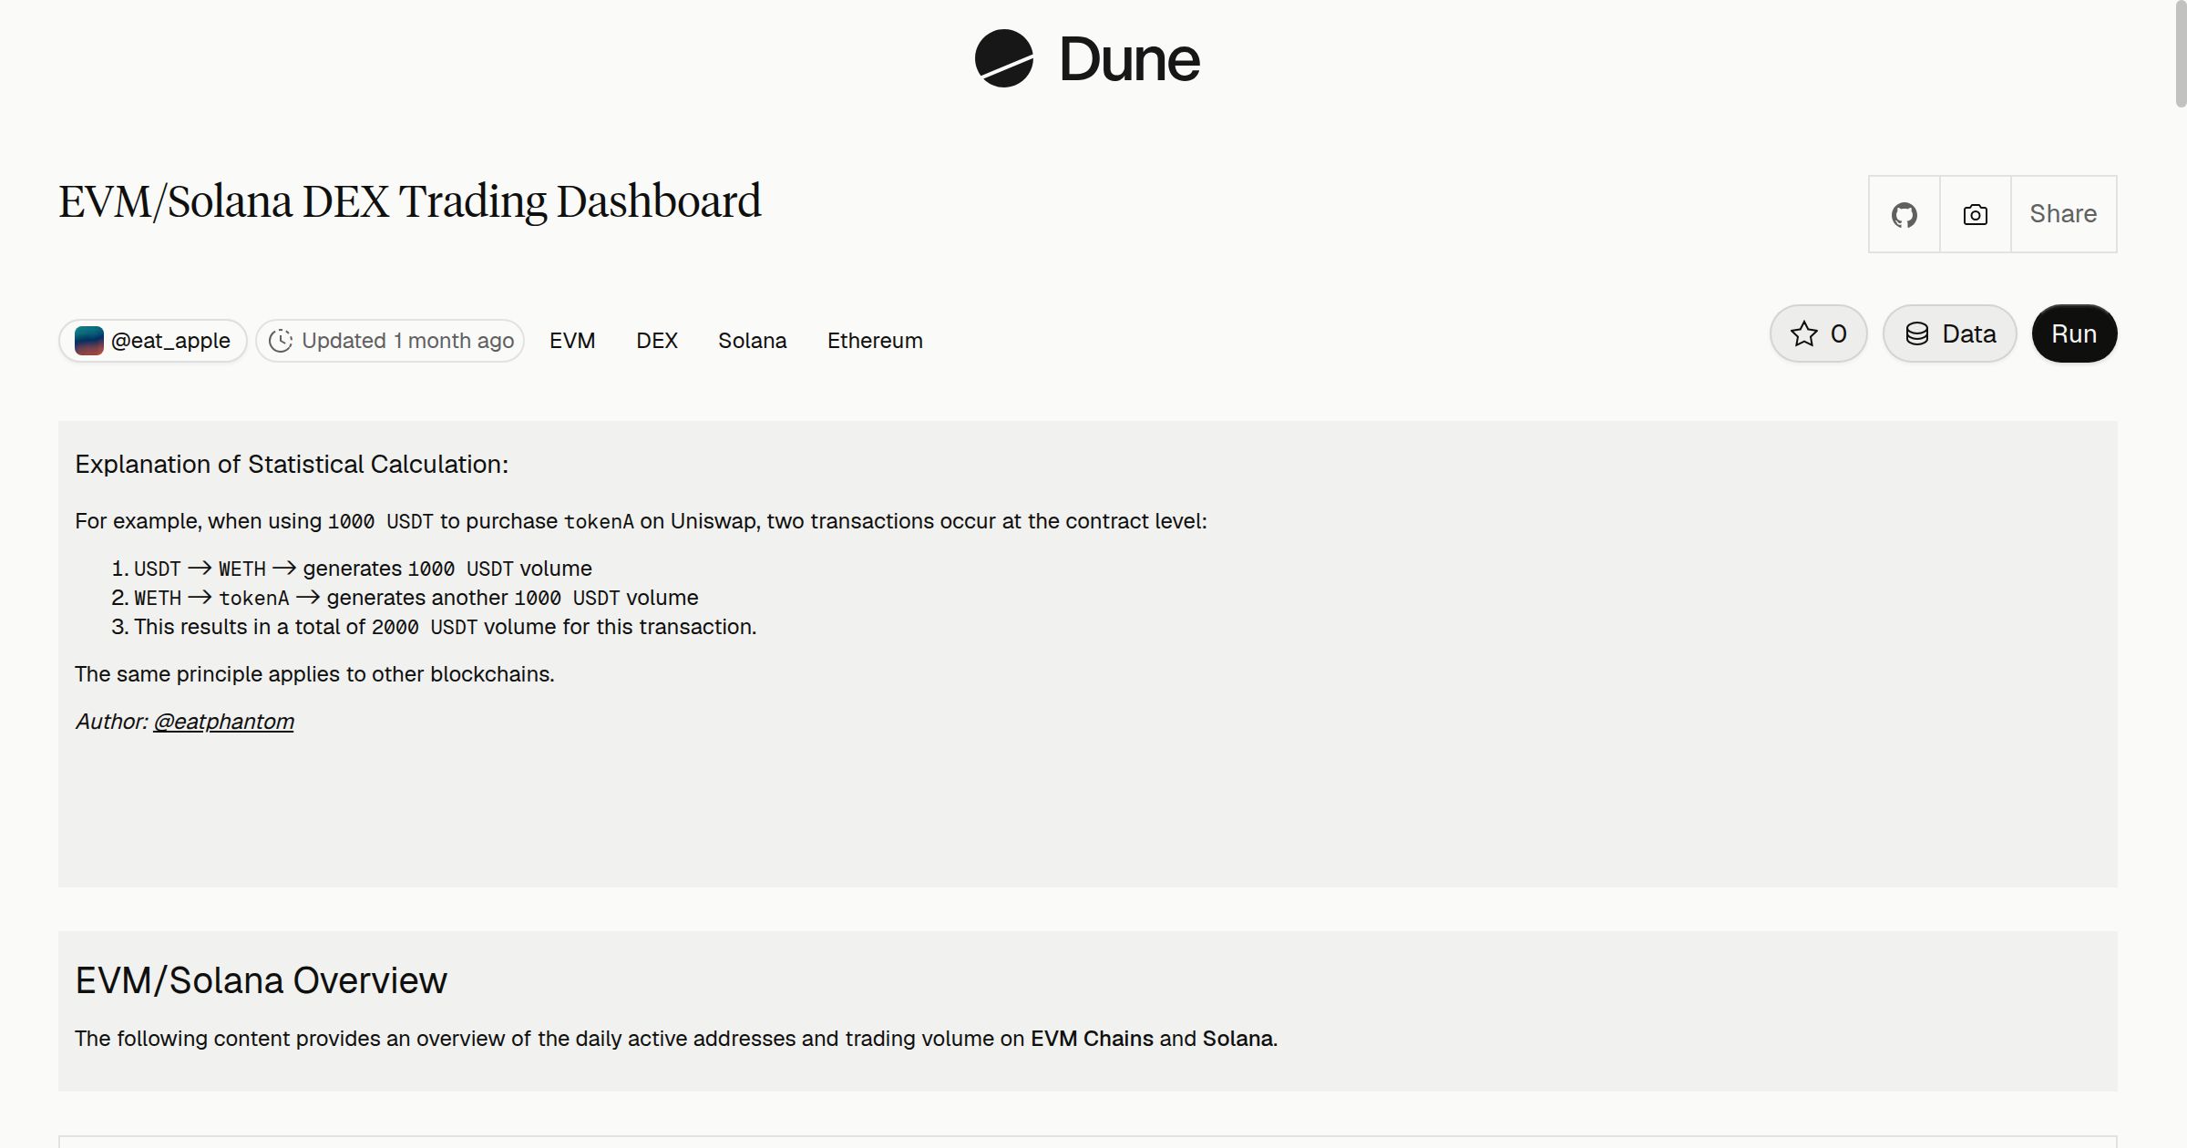Open the Data button
Screen dimensions: 2187x1148
(x=1949, y=333)
